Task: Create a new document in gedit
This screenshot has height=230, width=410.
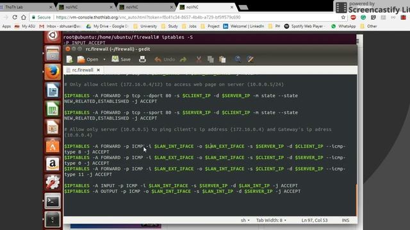Action: point(70,59)
